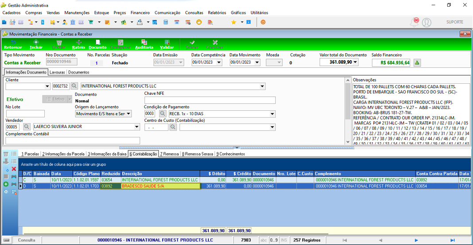Viewport: 473px width, 245px height.
Task: Click the user profile avatar icon
Action: tap(426, 22)
